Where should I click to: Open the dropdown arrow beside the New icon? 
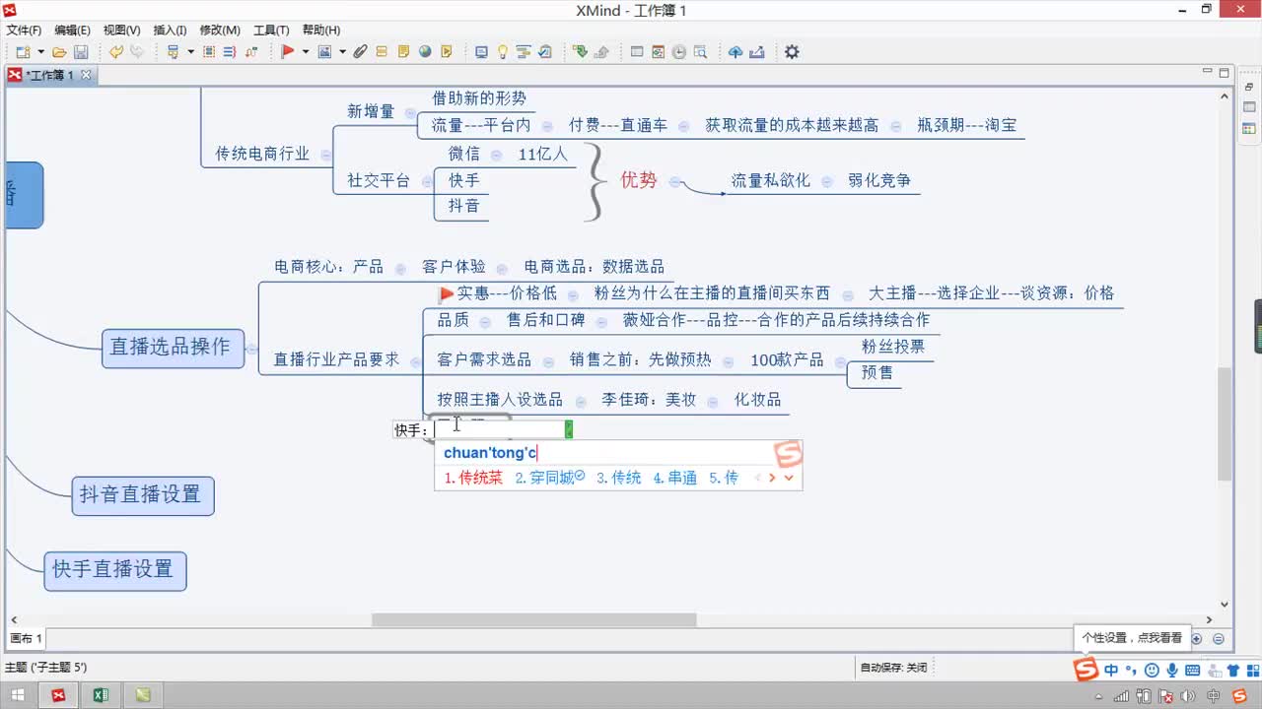pos(40,51)
